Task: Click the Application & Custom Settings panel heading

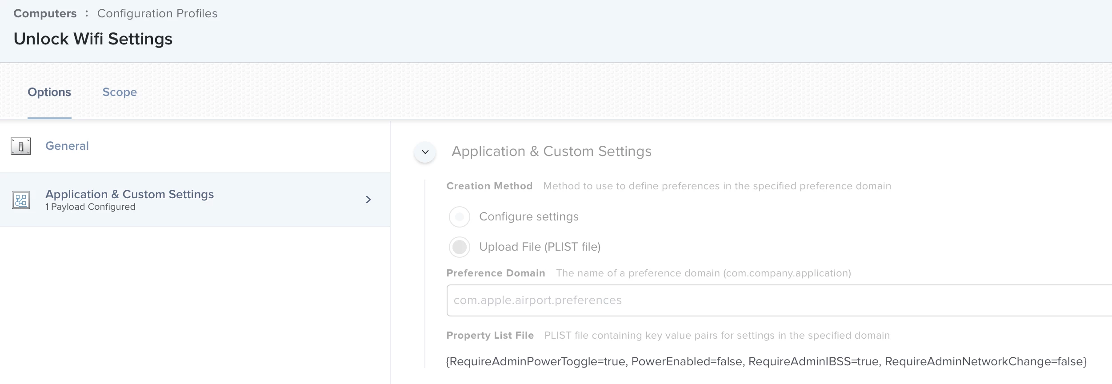Action: [x=551, y=152]
